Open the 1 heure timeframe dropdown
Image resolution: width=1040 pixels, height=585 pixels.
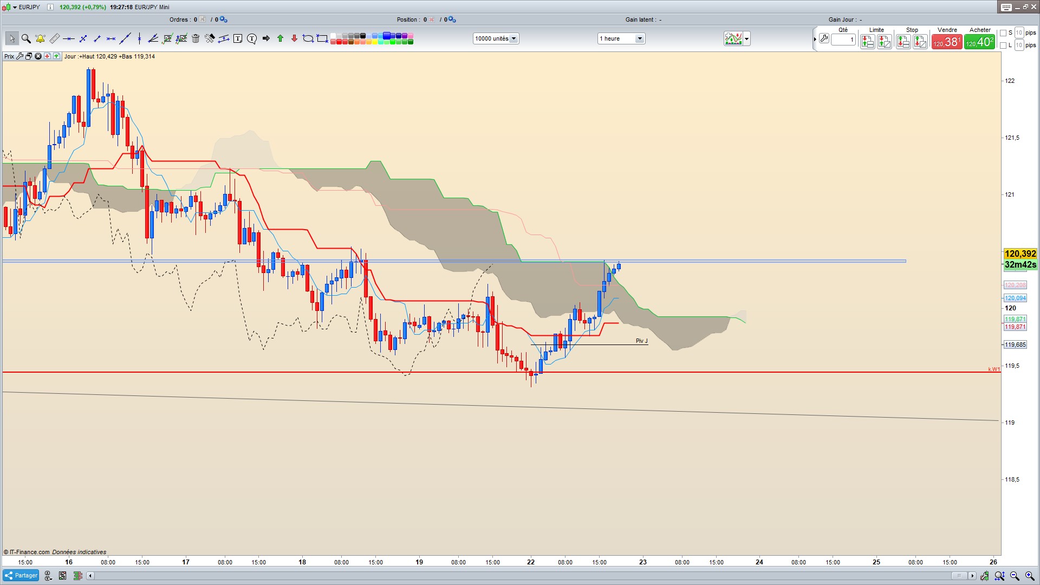[640, 38]
